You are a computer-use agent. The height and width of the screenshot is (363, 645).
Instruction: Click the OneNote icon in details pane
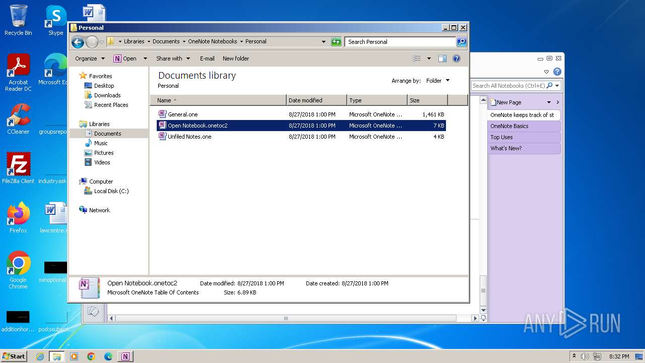90,288
